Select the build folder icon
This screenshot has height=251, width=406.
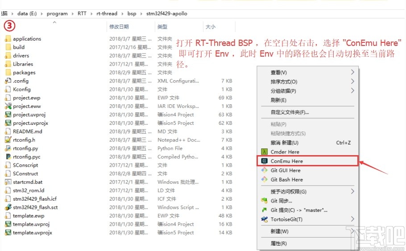click(8, 47)
